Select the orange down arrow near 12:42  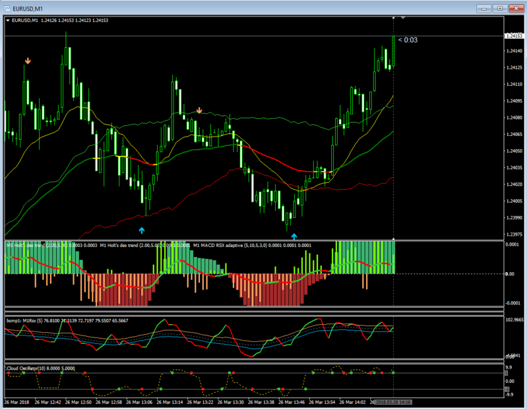pyautogui.click(x=28, y=61)
